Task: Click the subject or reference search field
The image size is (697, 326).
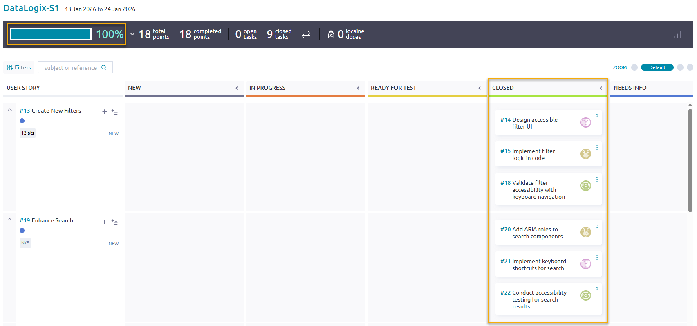Action: 71,68
